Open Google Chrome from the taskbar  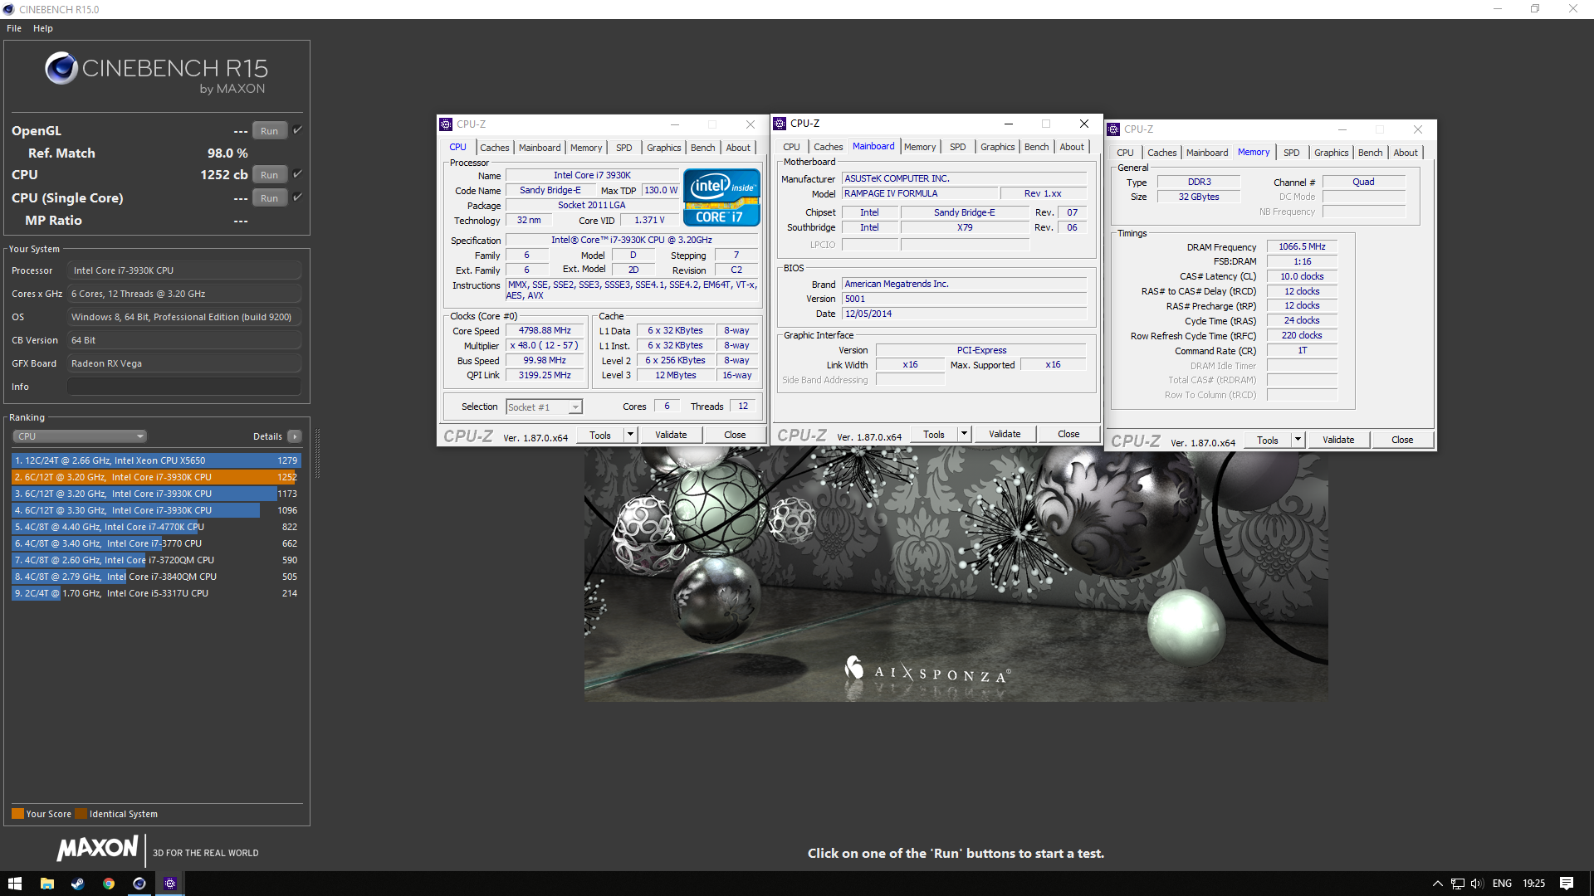click(x=109, y=884)
